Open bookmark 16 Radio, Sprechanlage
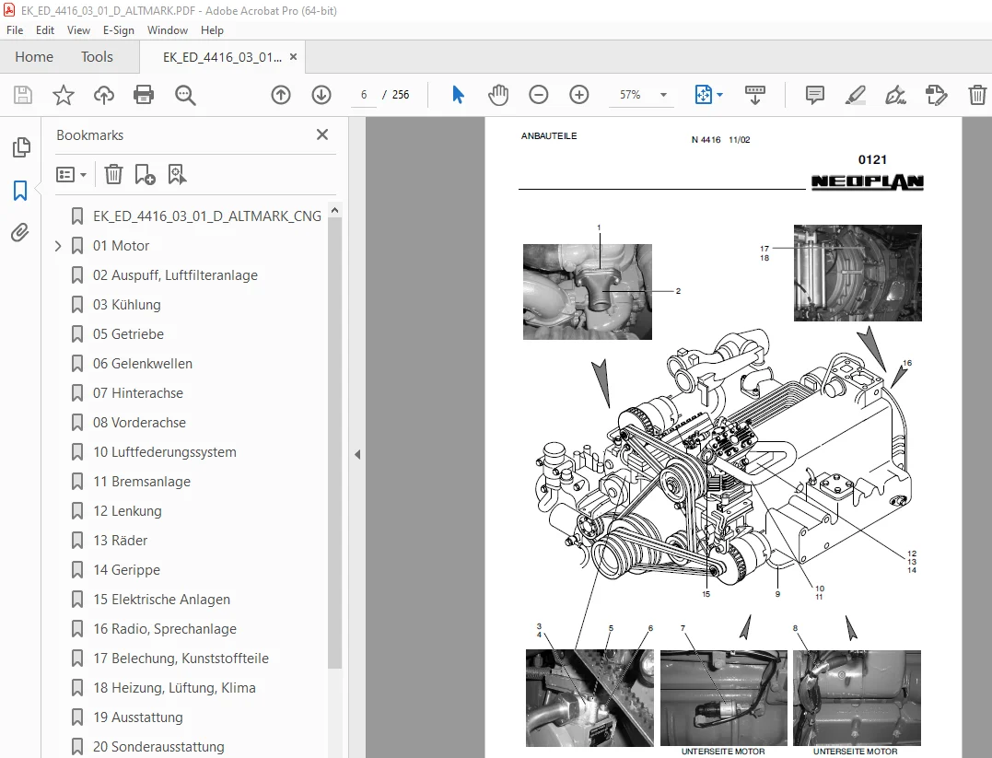The width and height of the screenshot is (992, 758). (165, 629)
